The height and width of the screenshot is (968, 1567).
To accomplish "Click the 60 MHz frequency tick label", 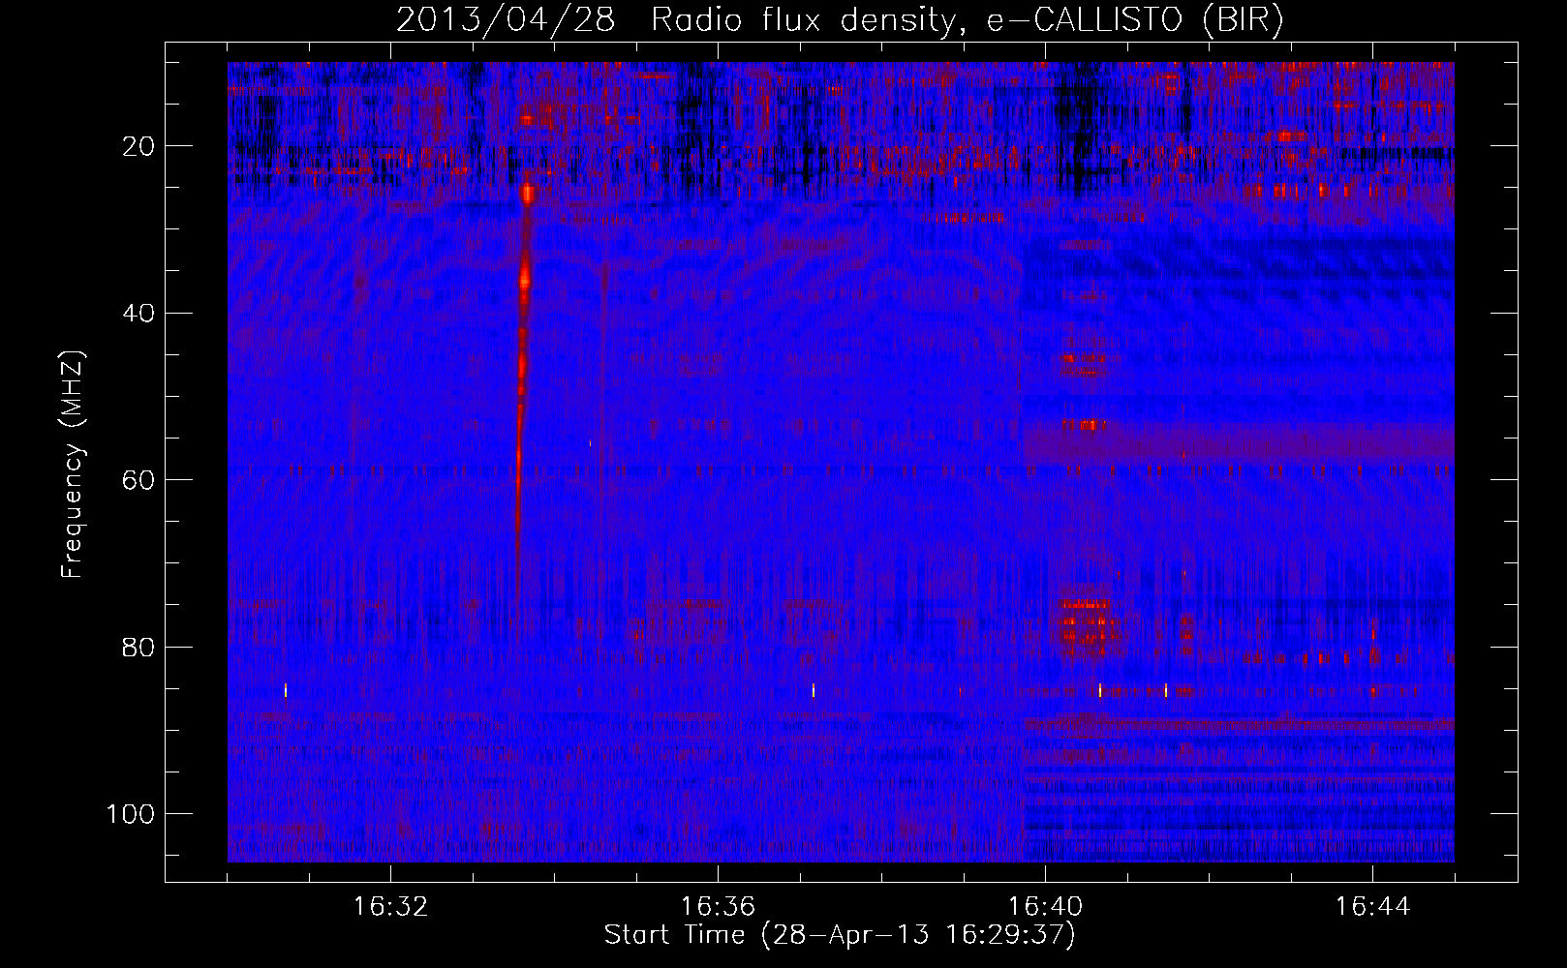I will (x=138, y=480).
